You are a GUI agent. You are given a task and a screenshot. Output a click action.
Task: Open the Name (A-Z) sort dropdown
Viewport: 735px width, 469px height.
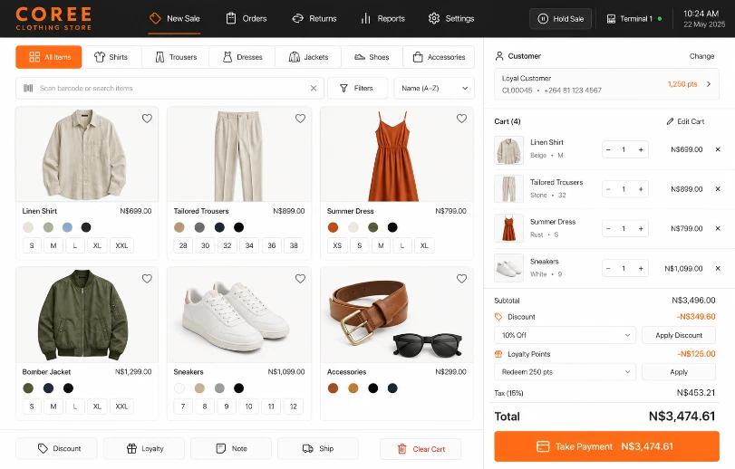[434, 88]
